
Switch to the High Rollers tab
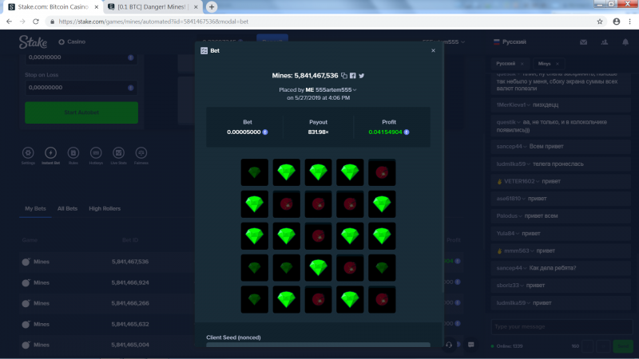coord(105,208)
